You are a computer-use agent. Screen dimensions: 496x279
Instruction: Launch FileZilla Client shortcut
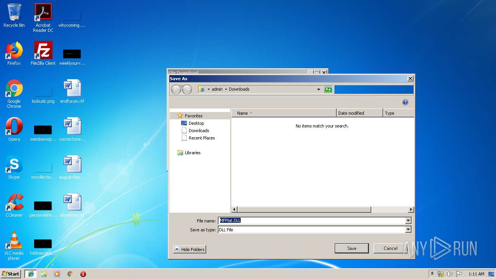43,53
